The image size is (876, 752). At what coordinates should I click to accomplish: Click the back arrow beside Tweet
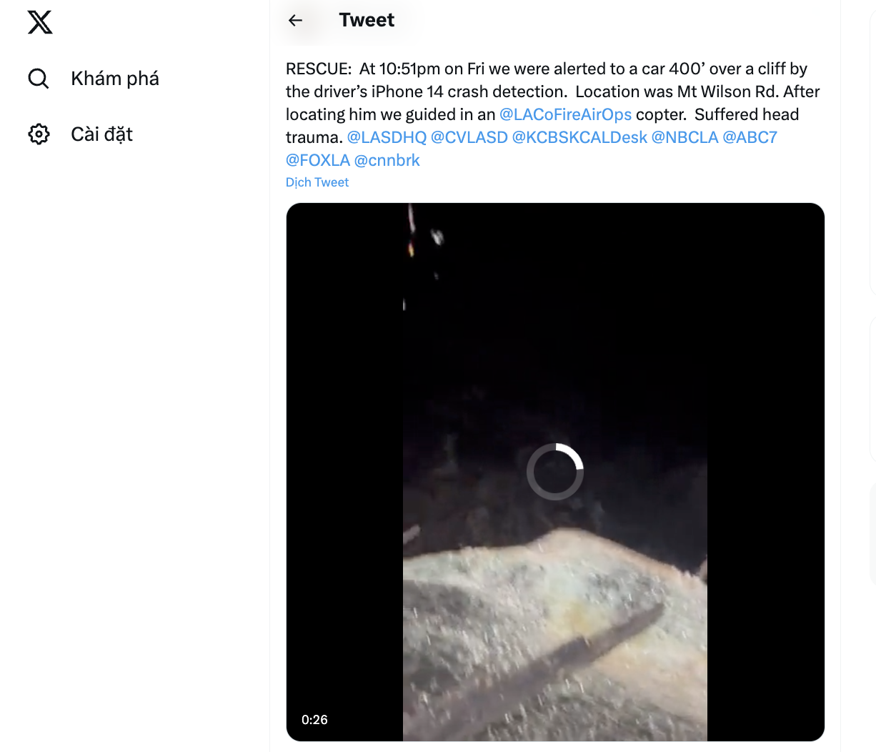pyautogui.click(x=295, y=21)
